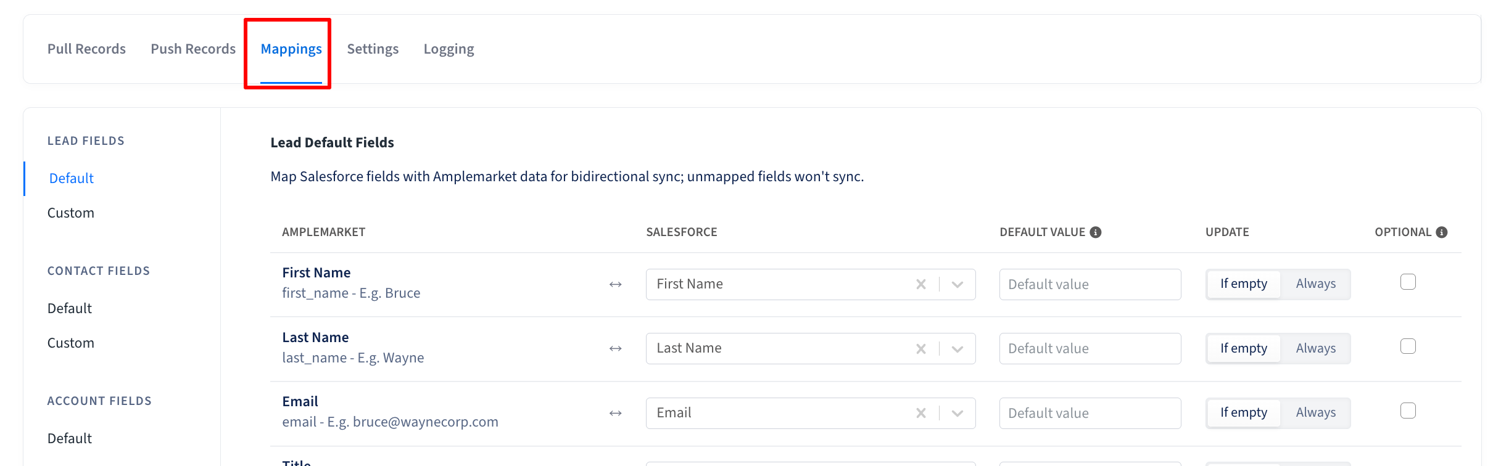
Task: Switch to the Settings tab
Action: coord(373,49)
